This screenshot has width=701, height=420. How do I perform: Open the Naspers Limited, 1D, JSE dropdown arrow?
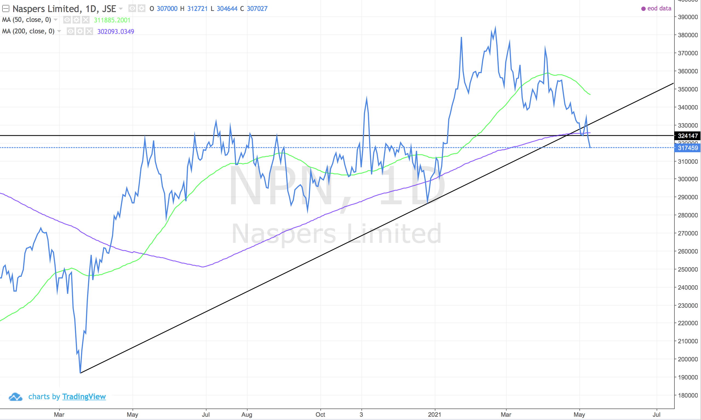[121, 9]
